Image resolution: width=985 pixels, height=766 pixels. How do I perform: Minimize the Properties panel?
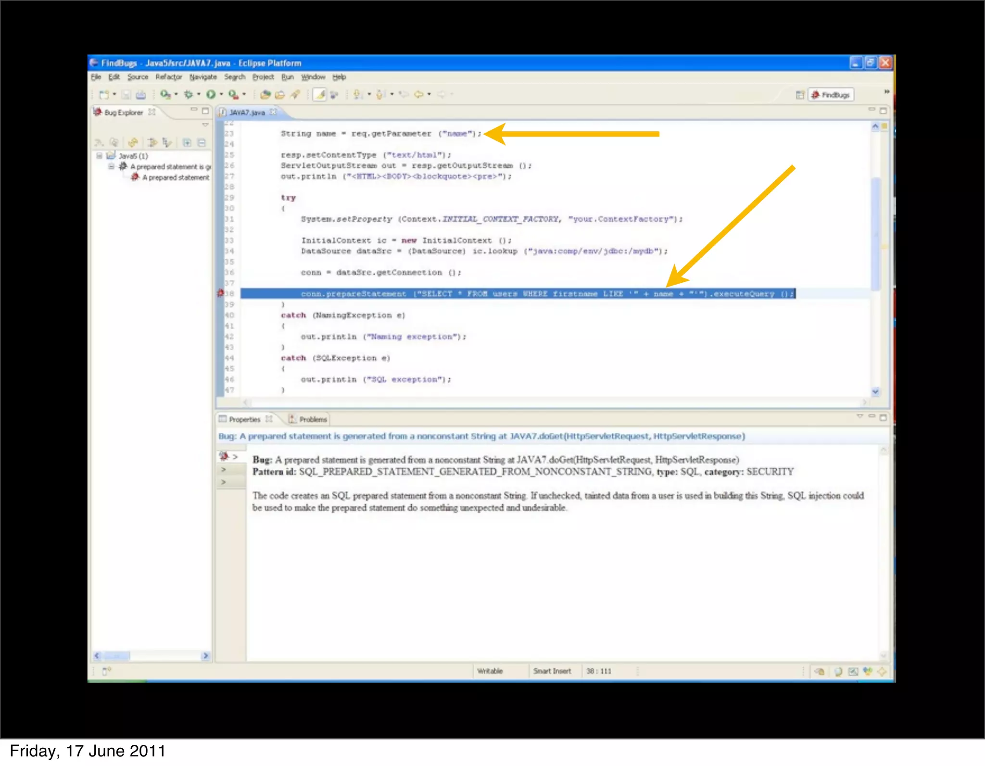pos(871,417)
